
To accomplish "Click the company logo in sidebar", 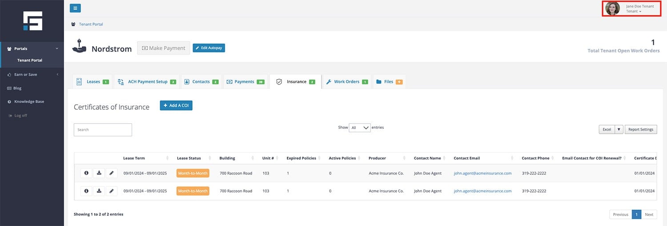I will tap(32, 21).
